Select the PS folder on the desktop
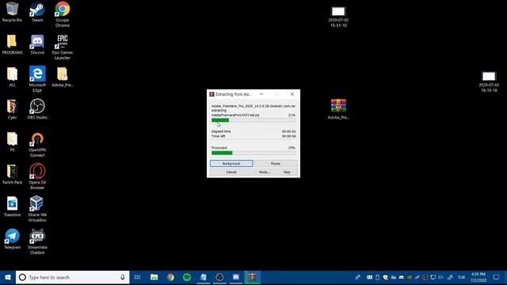The height and width of the screenshot is (285, 507). coord(12,142)
